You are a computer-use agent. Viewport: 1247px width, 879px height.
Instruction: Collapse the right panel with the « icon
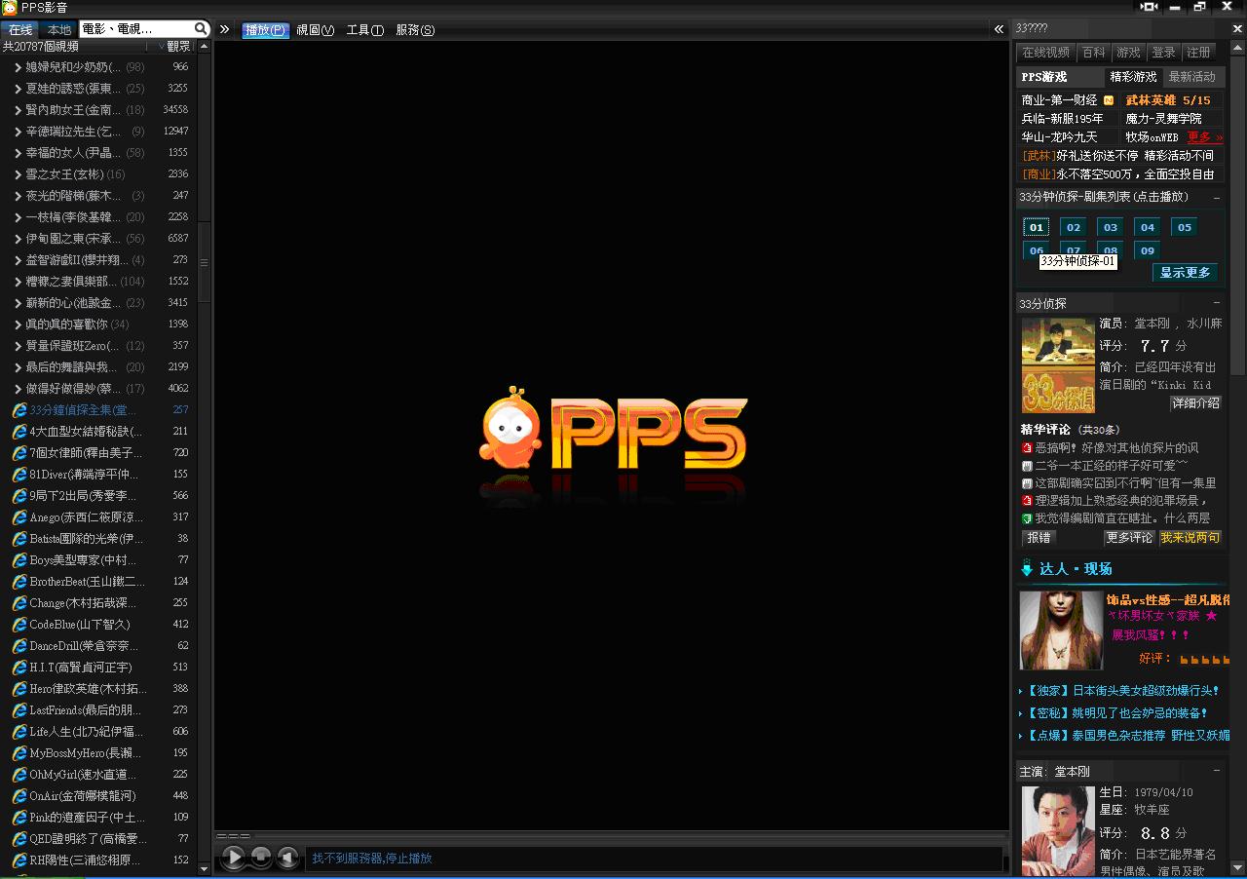[x=999, y=29]
